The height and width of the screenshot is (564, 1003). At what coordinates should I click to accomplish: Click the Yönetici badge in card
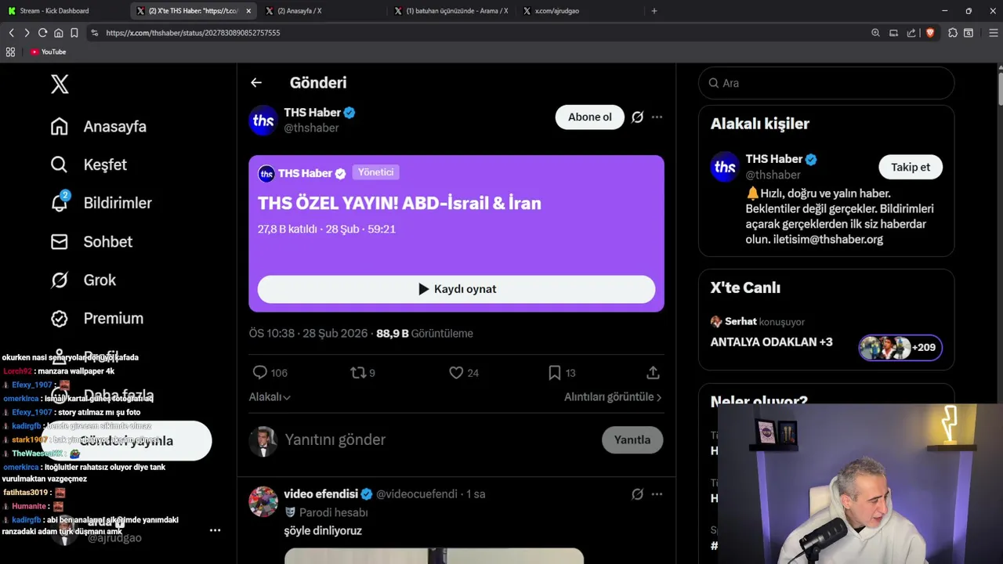[375, 172]
